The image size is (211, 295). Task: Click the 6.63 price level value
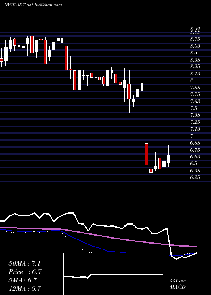[x=195, y=157]
